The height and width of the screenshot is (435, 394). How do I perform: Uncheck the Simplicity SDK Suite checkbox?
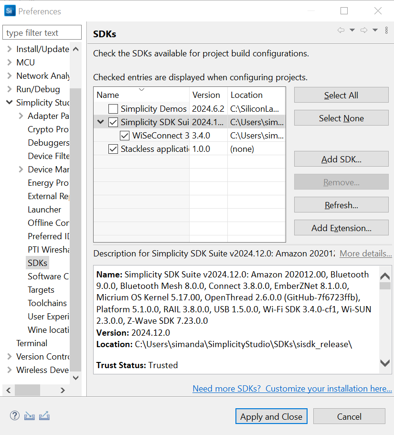point(113,122)
